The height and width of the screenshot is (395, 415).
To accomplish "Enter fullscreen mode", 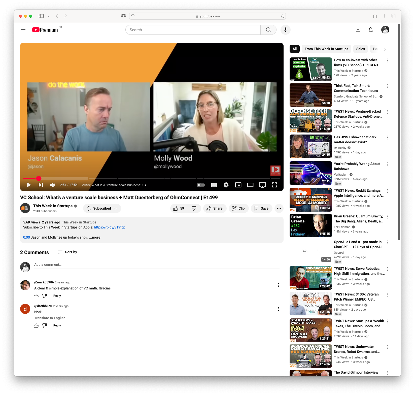I will [x=274, y=185].
